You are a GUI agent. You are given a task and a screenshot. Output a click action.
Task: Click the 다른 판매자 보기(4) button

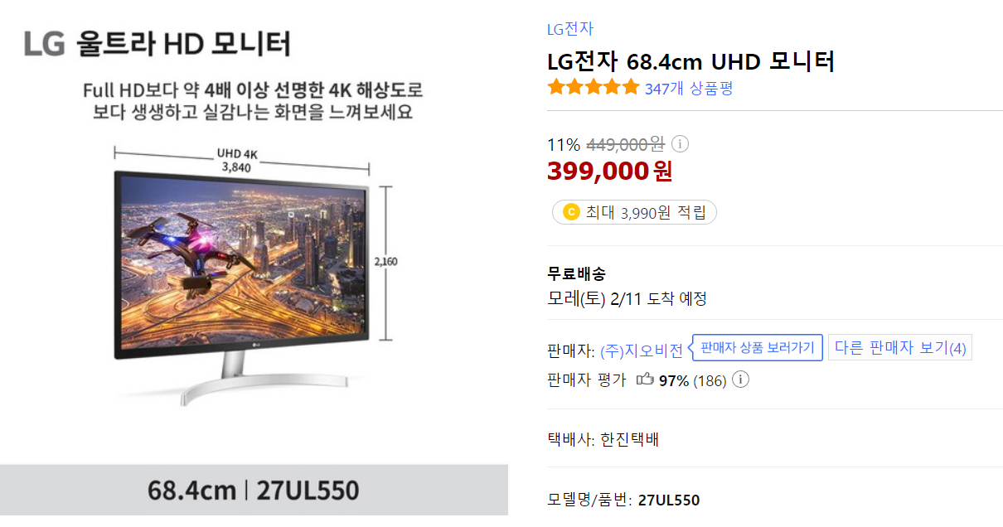900,347
